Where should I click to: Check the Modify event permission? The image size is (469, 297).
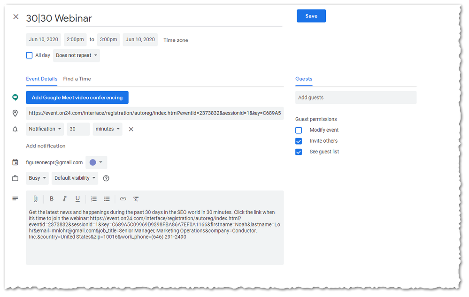click(299, 130)
